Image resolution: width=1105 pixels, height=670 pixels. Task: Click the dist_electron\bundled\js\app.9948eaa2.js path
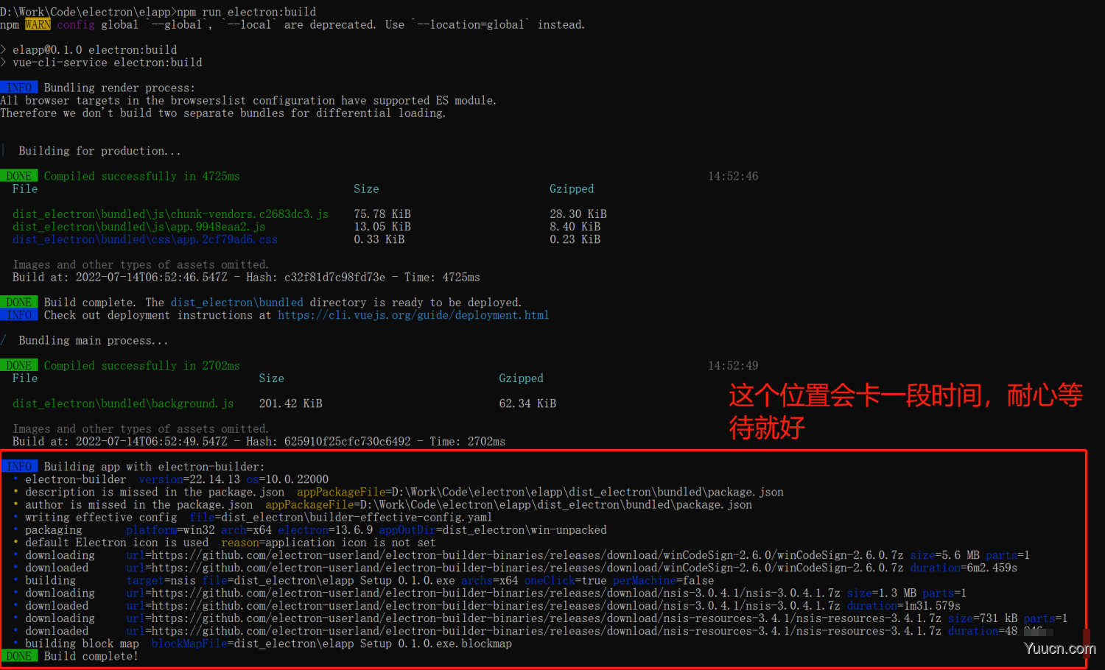tap(138, 227)
